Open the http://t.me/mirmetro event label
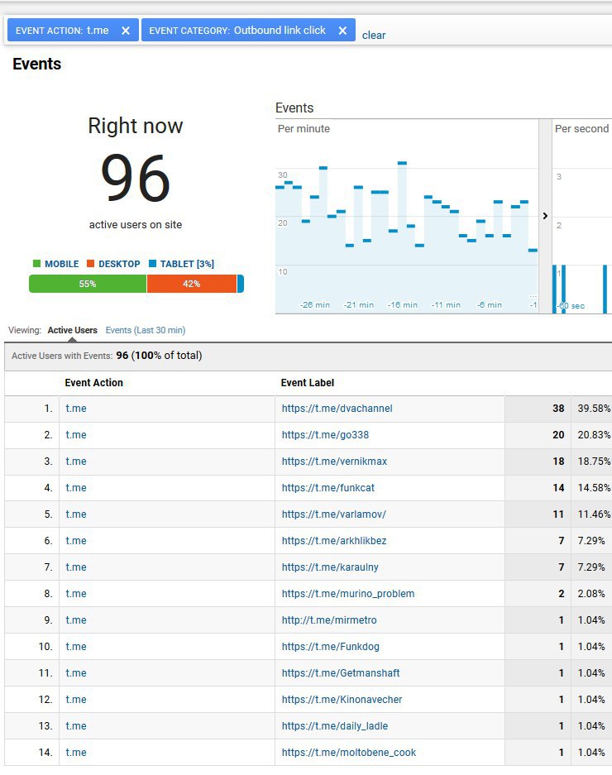 (x=328, y=620)
